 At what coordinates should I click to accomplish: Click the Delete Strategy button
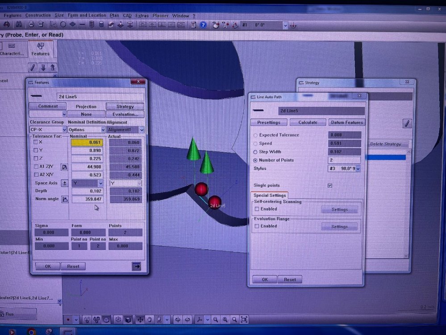pos(386,144)
